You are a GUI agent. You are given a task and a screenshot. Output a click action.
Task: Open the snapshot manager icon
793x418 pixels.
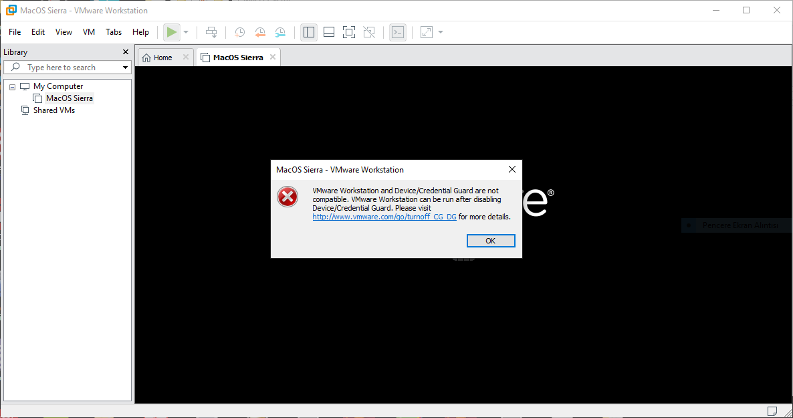[x=280, y=32]
